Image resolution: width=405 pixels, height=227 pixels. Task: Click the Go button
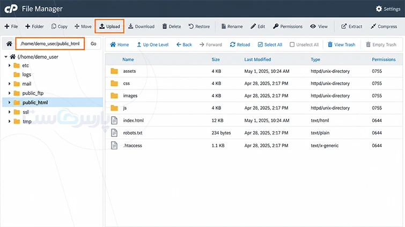tap(93, 43)
